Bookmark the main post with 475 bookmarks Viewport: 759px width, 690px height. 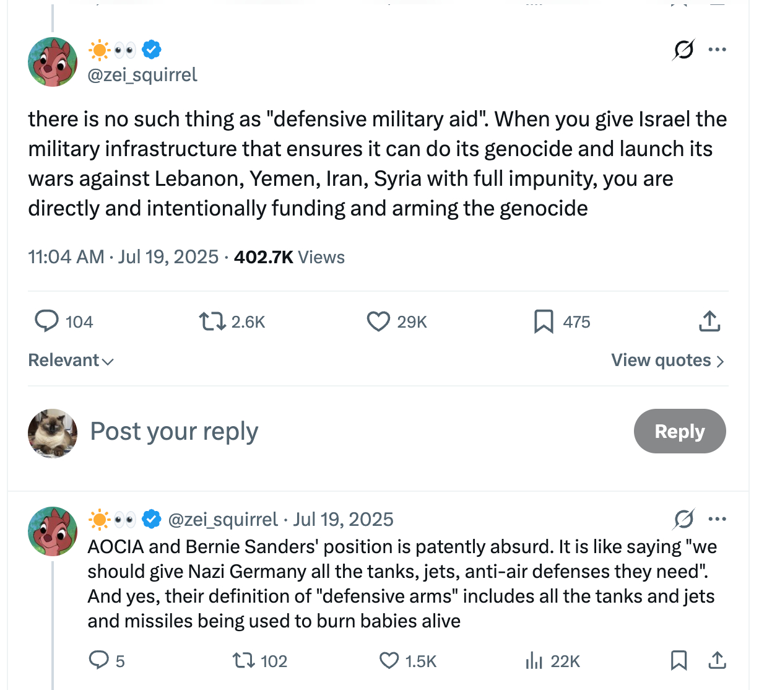(x=544, y=321)
